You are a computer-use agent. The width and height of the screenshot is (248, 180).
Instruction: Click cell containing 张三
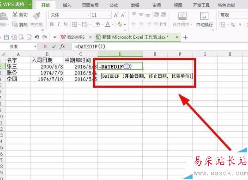click(18, 66)
